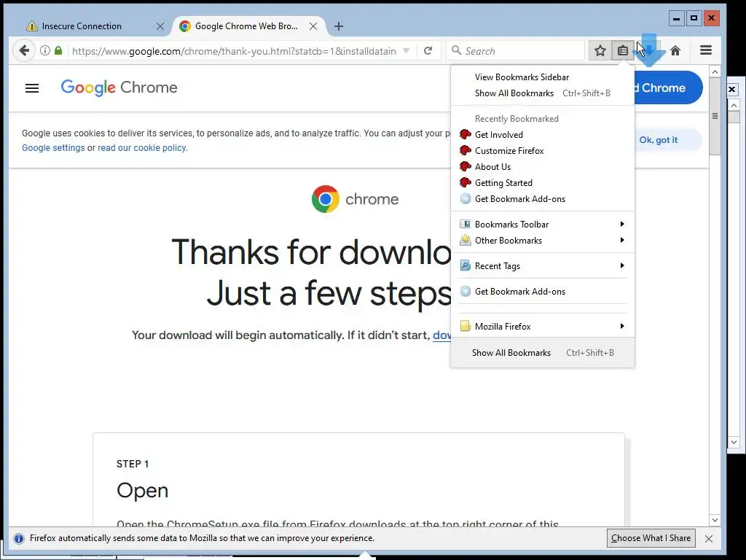Click the Ok, got it cookie button
746x560 pixels.
tap(659, 140)
